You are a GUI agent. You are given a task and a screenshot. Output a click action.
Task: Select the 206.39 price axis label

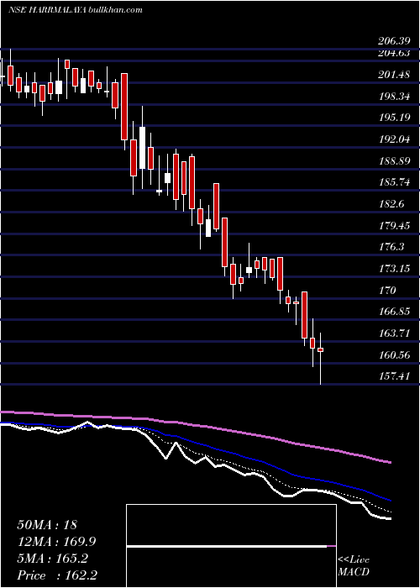click(x=393, y=41)
